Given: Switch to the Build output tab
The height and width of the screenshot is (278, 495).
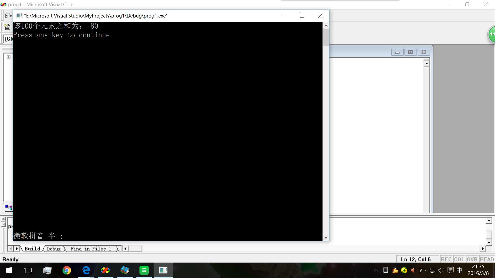Looking at the screenshot, I should pos(32,249).
